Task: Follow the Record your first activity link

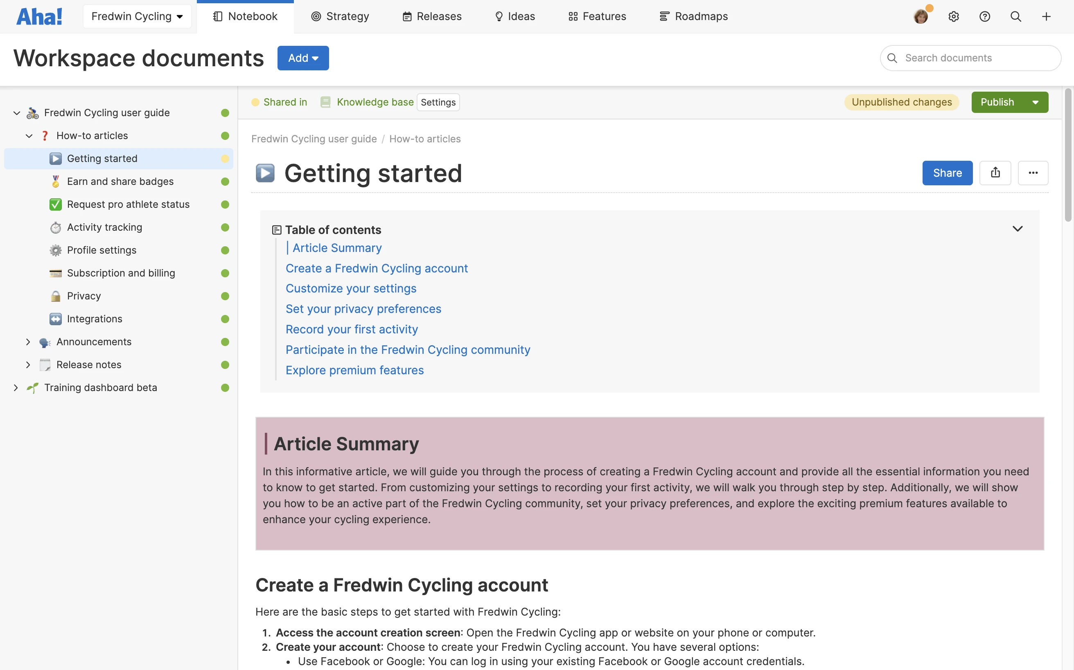Action: tap(351, 329)
